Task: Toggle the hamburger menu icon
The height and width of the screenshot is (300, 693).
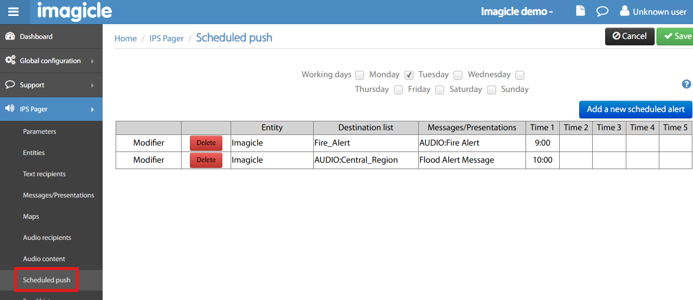Action: coord(14,12)
